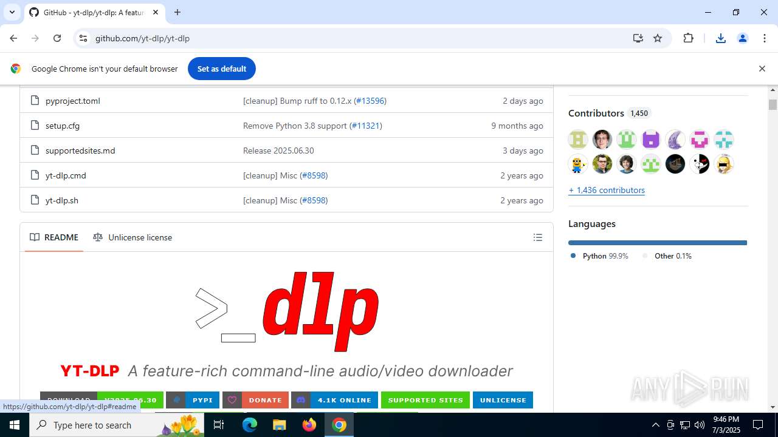Open the Windows Start menu

click(x=15, y=425)
